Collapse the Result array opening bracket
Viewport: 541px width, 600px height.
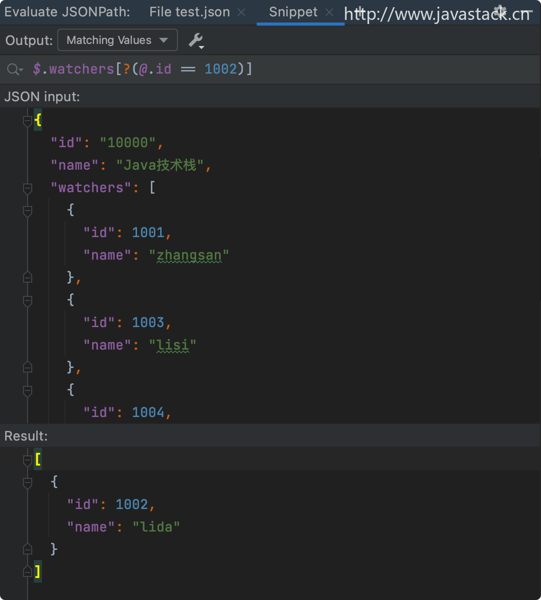click(x=27, y=460)
